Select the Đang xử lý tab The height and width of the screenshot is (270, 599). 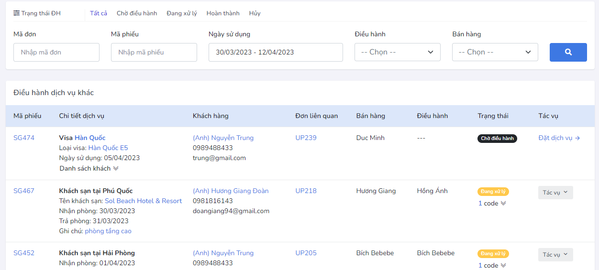click(x=182, y=13)
